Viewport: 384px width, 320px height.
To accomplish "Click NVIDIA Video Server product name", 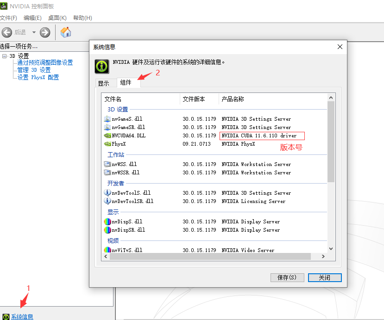I will coord(248,250).
